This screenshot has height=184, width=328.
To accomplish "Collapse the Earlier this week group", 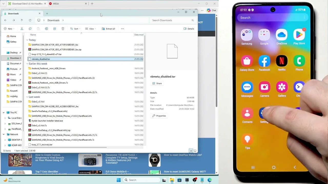I will pos(27,64).
